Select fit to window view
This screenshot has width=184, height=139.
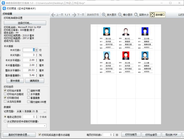coord(157,15)
